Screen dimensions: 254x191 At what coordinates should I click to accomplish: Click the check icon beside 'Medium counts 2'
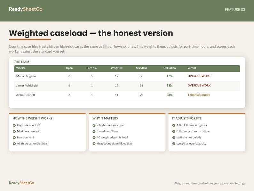click(x=14, y=131)
